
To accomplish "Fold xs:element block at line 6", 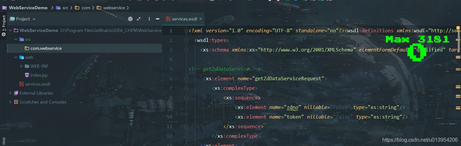I will click(186, 79).
